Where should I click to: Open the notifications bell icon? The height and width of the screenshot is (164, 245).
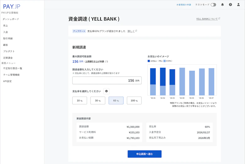tap(222, 5)
